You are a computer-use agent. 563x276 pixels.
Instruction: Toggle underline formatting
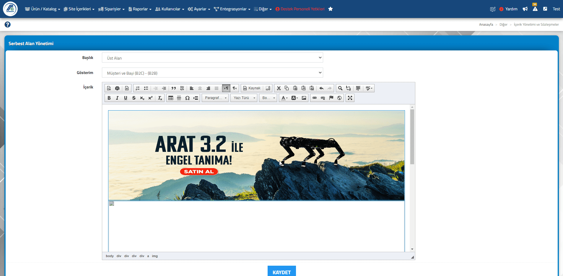pos(126,98)
